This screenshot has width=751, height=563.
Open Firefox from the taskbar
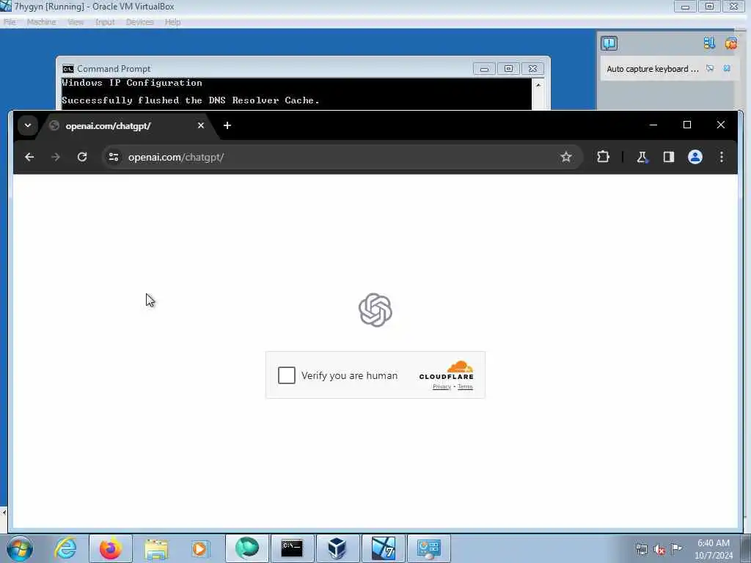point(111,548)
